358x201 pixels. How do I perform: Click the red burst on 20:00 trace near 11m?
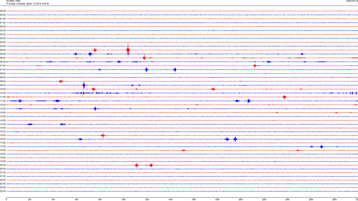pos(136,165)
